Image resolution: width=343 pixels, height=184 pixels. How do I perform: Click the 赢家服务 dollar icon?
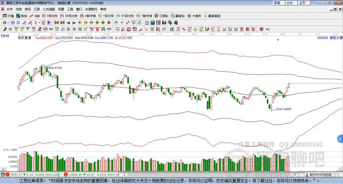pos(205,16)
